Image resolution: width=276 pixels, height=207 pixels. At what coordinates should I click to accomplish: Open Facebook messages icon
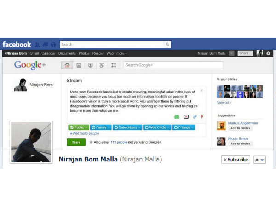pos(45,45)
